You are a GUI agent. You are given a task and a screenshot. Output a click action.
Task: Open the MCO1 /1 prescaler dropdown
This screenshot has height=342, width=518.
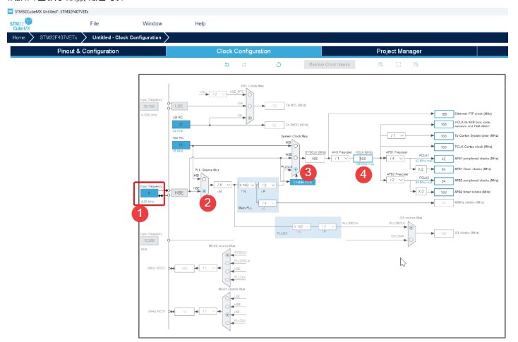[207, 311]
